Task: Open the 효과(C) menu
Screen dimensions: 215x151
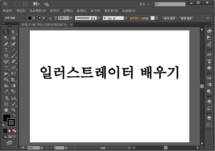Action: (81, 11)
